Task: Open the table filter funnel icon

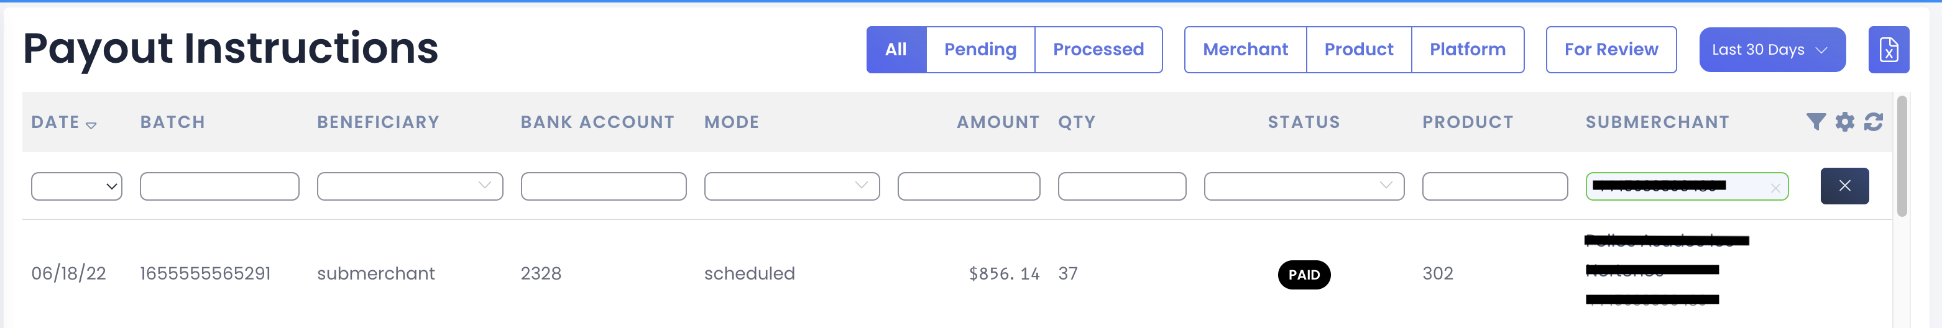Action: coord(1816,121)
